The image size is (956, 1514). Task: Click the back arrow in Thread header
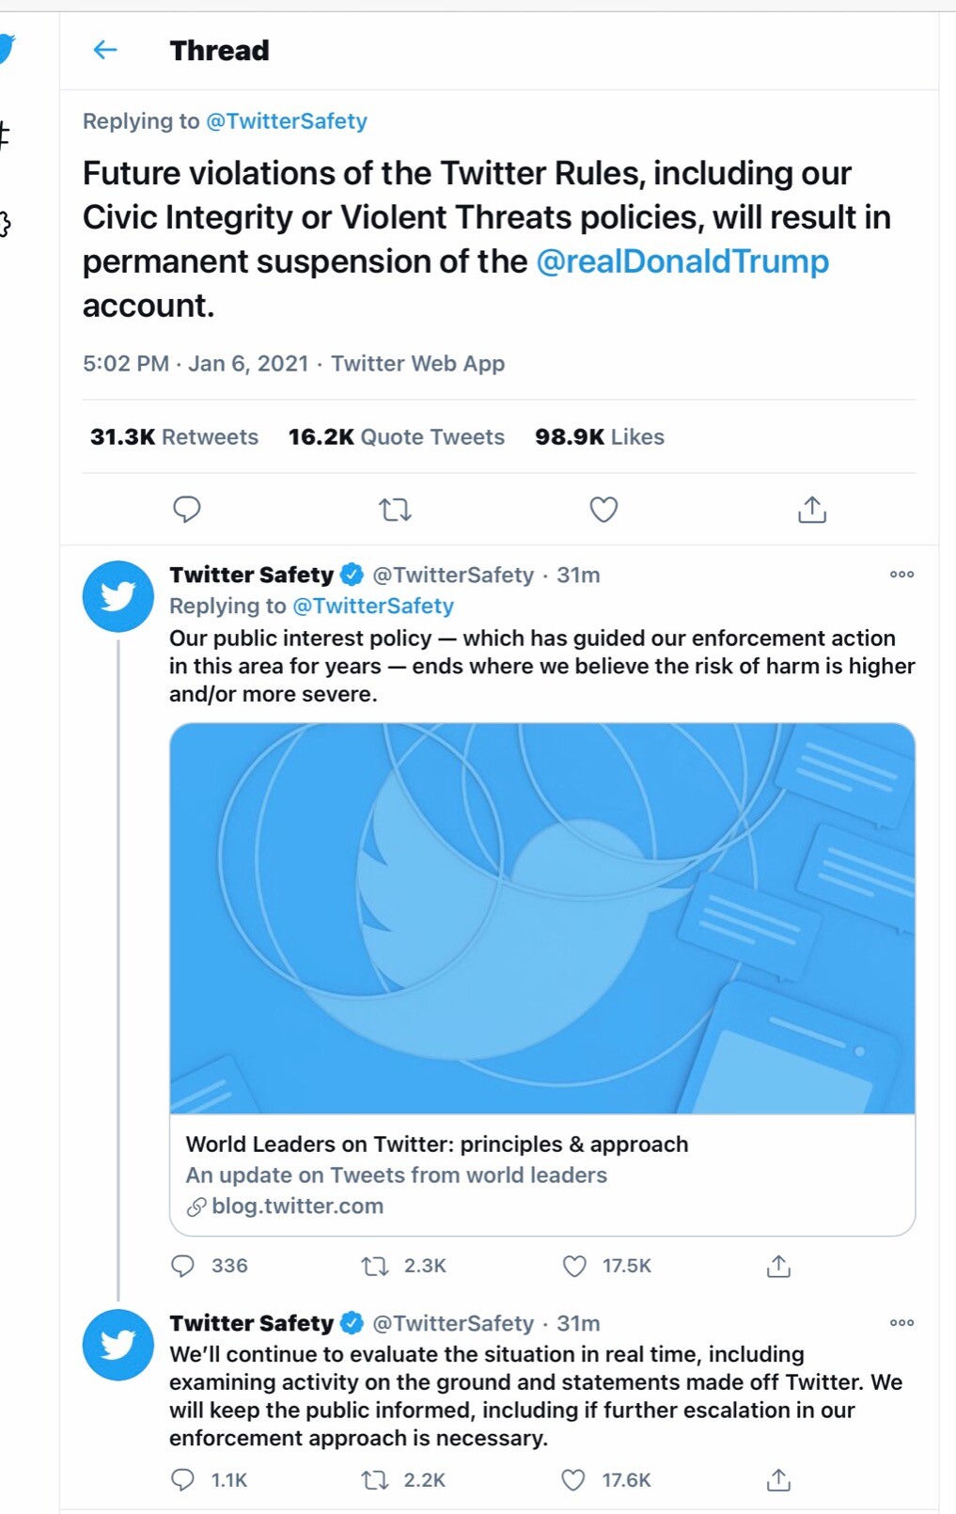click(x=105, y=50)
